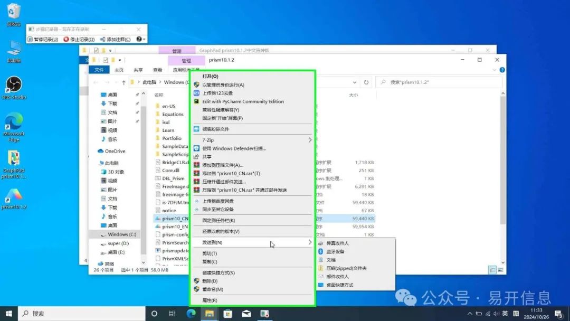Launch OBS Studio from the desktop
The image size is (570, 321).
pyautogui.click(x=13, y=88)
